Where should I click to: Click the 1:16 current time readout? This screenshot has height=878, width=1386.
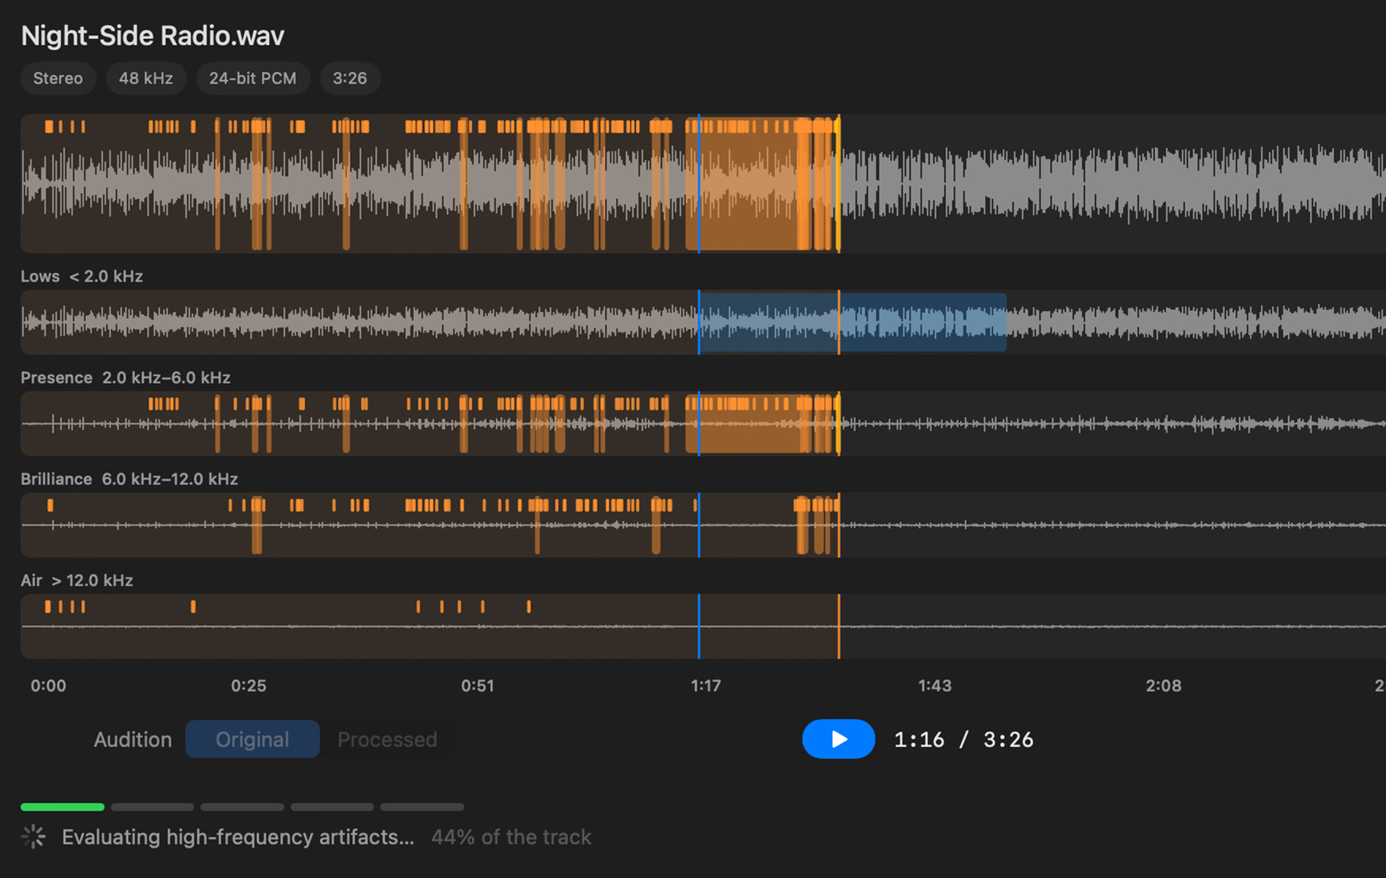pyautogui.click(x=919, y=739)
